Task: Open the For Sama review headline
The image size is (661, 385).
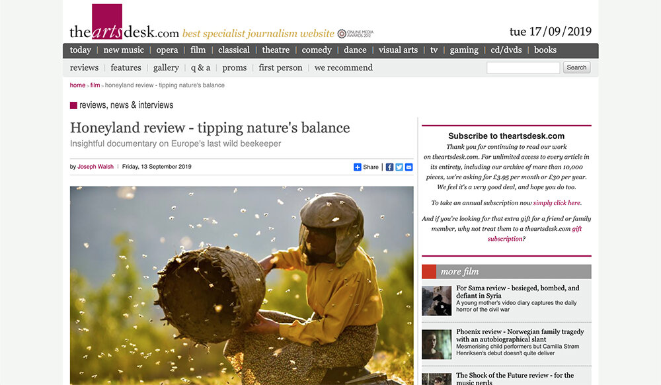Action: pyautogui.click(x=518, y=292)
